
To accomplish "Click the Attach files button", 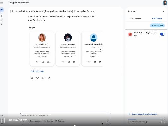I will click(157, 26).
